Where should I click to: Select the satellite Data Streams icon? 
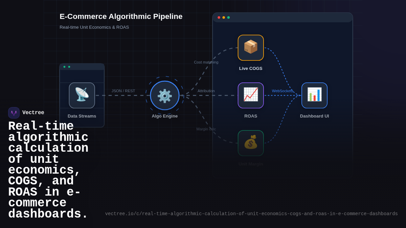click(x=82, y=95)
